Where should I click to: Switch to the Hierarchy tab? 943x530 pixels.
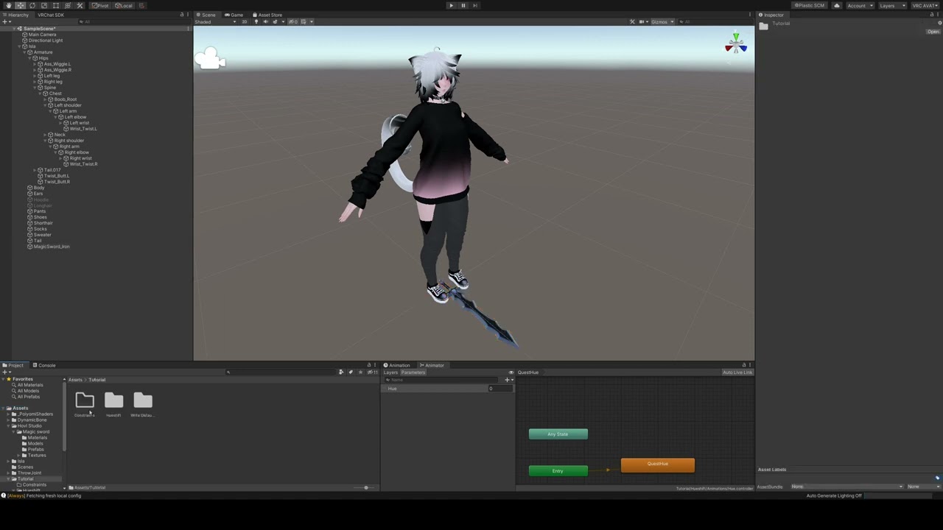click(15, 15)
